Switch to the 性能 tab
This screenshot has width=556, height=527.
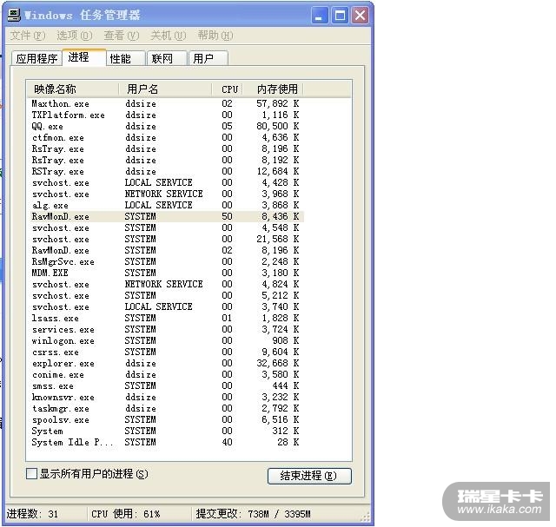click(x=125, y=58)
